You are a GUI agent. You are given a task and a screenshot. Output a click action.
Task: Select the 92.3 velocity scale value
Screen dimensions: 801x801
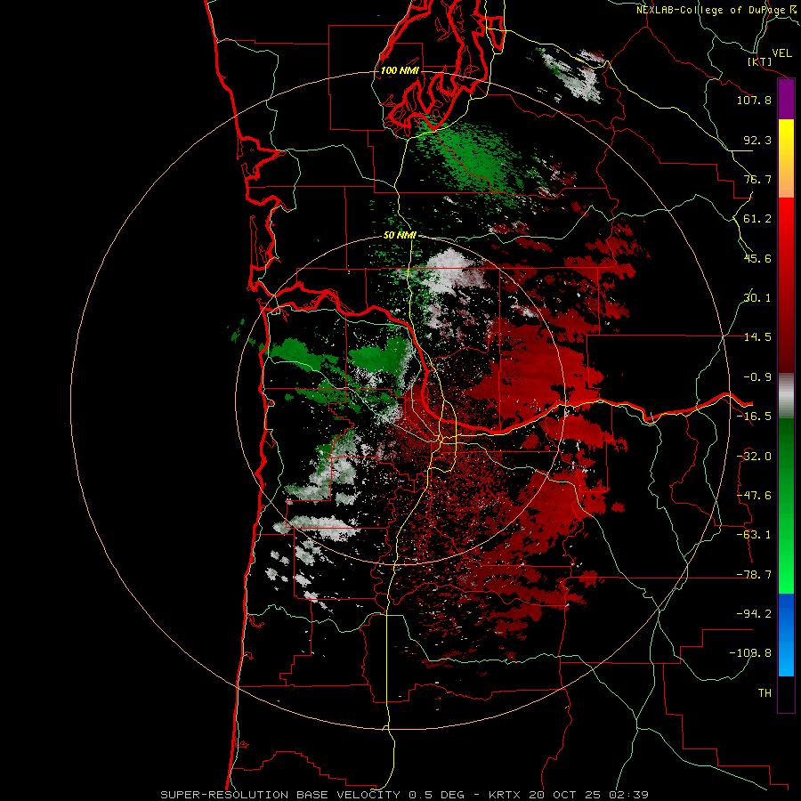click(x=757, y=140)
